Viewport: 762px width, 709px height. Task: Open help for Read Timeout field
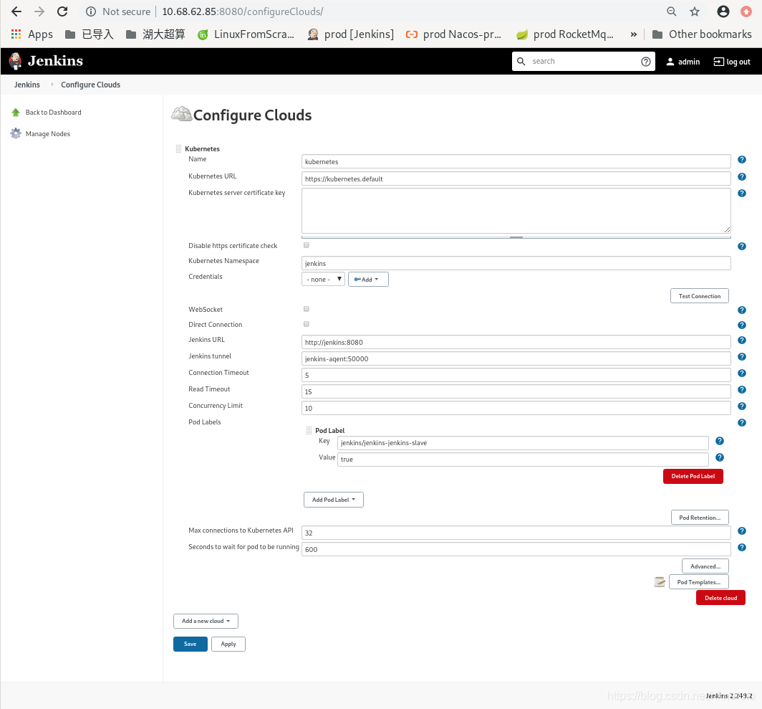pos(742,390)
